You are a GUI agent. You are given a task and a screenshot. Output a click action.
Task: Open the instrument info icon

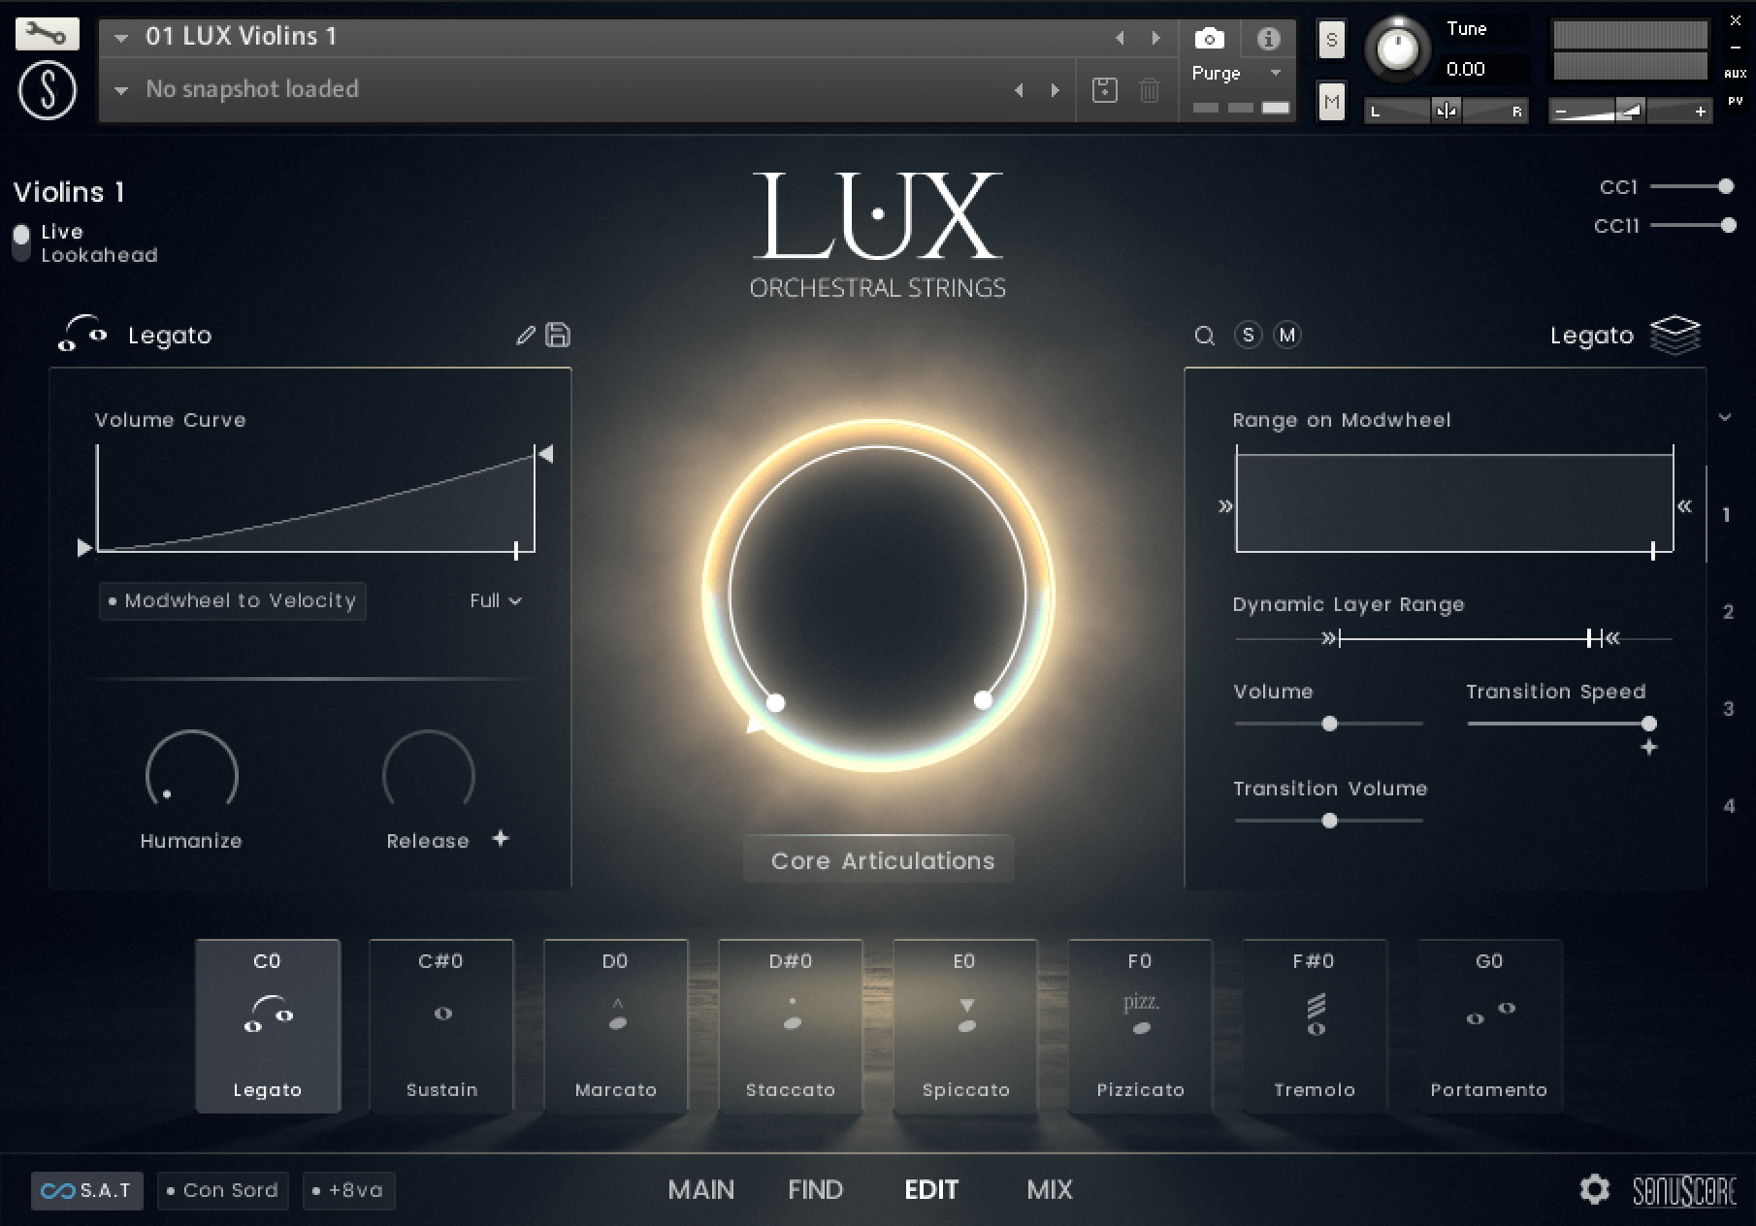(1268, 39)
